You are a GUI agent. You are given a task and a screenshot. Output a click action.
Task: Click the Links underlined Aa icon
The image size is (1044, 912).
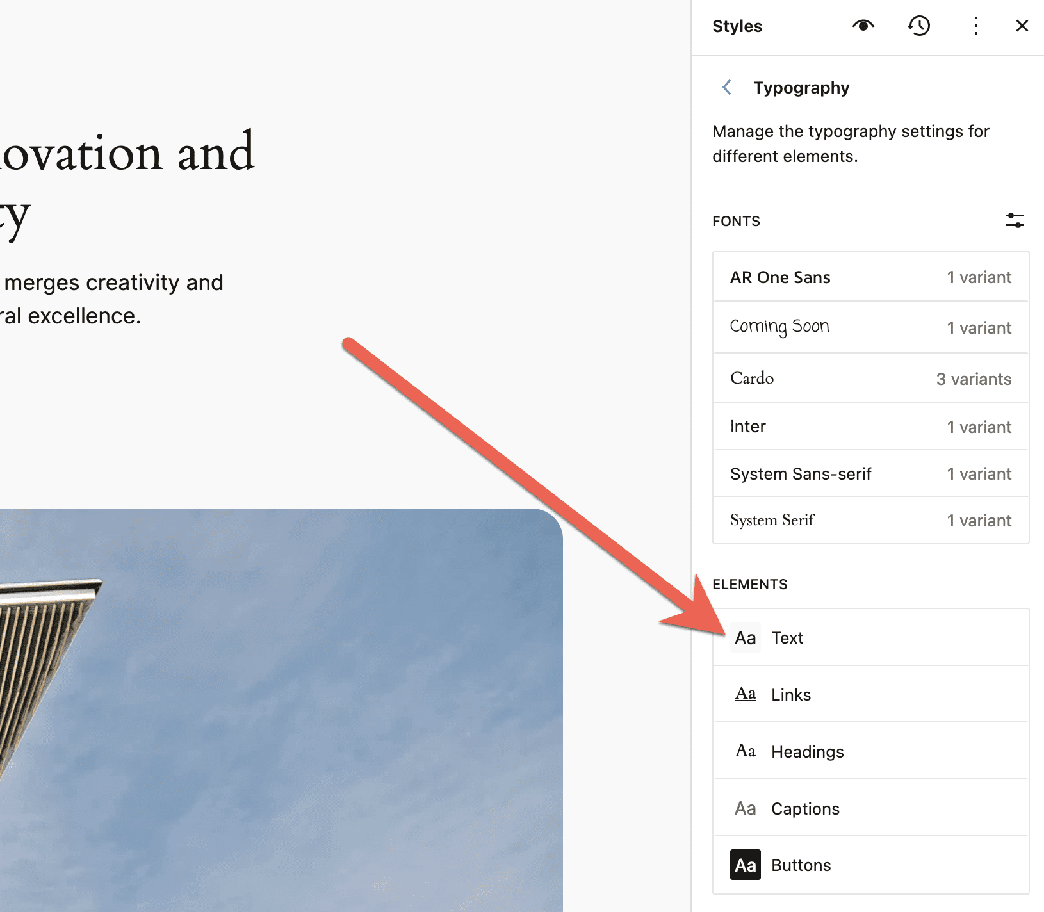[746, 694]
